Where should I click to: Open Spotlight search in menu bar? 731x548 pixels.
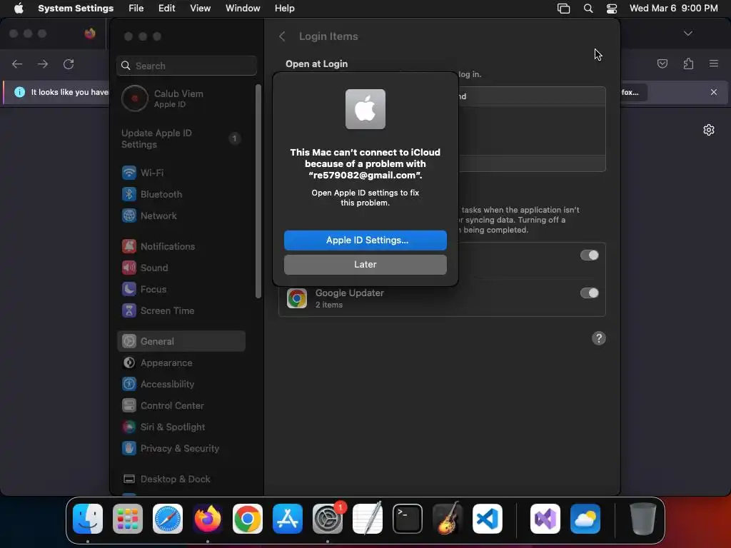pyautogui.click(x=588, y=9)
